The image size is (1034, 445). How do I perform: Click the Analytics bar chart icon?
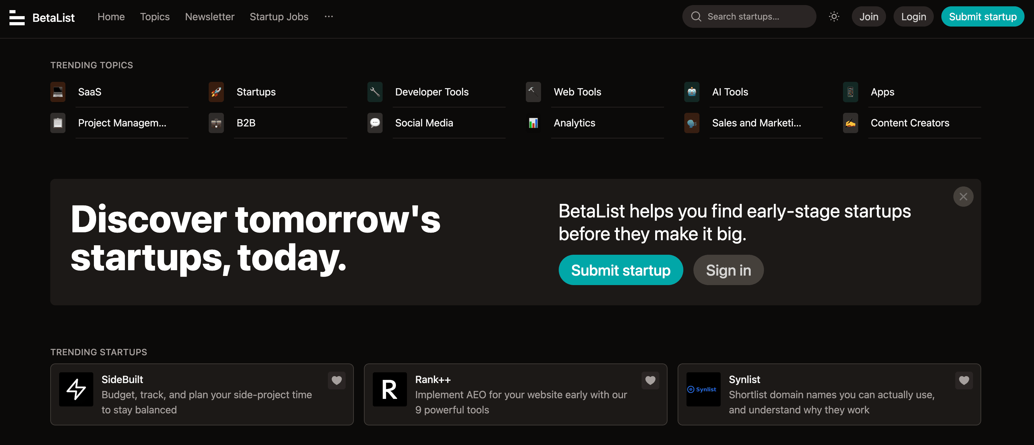[533, 123]
